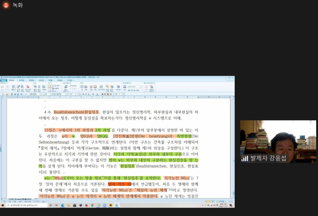
Task: Click the Save icon in the quick toolbar
Action: 11,94
